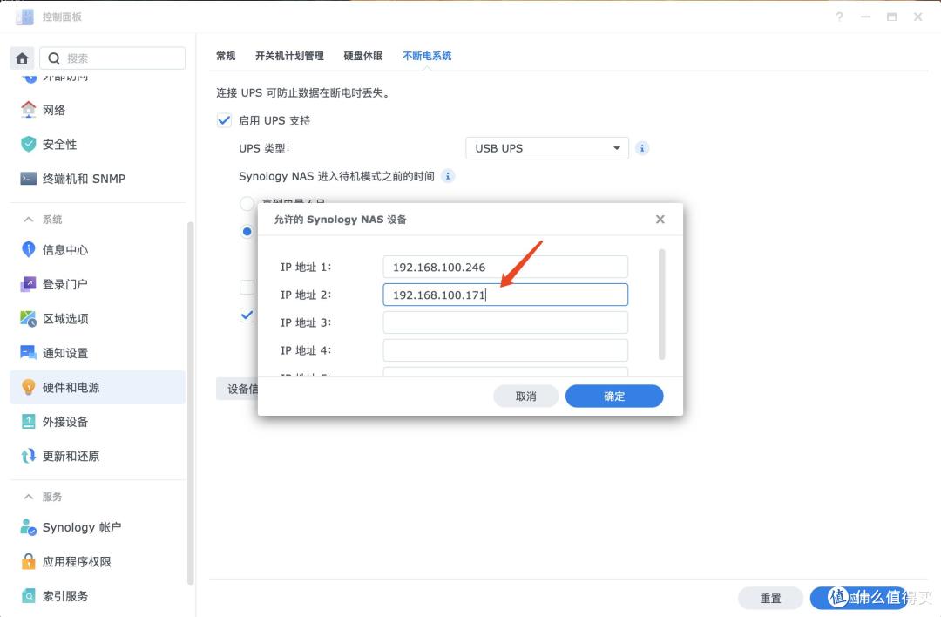Click the IP 地址 3 input field

[505, 322]
